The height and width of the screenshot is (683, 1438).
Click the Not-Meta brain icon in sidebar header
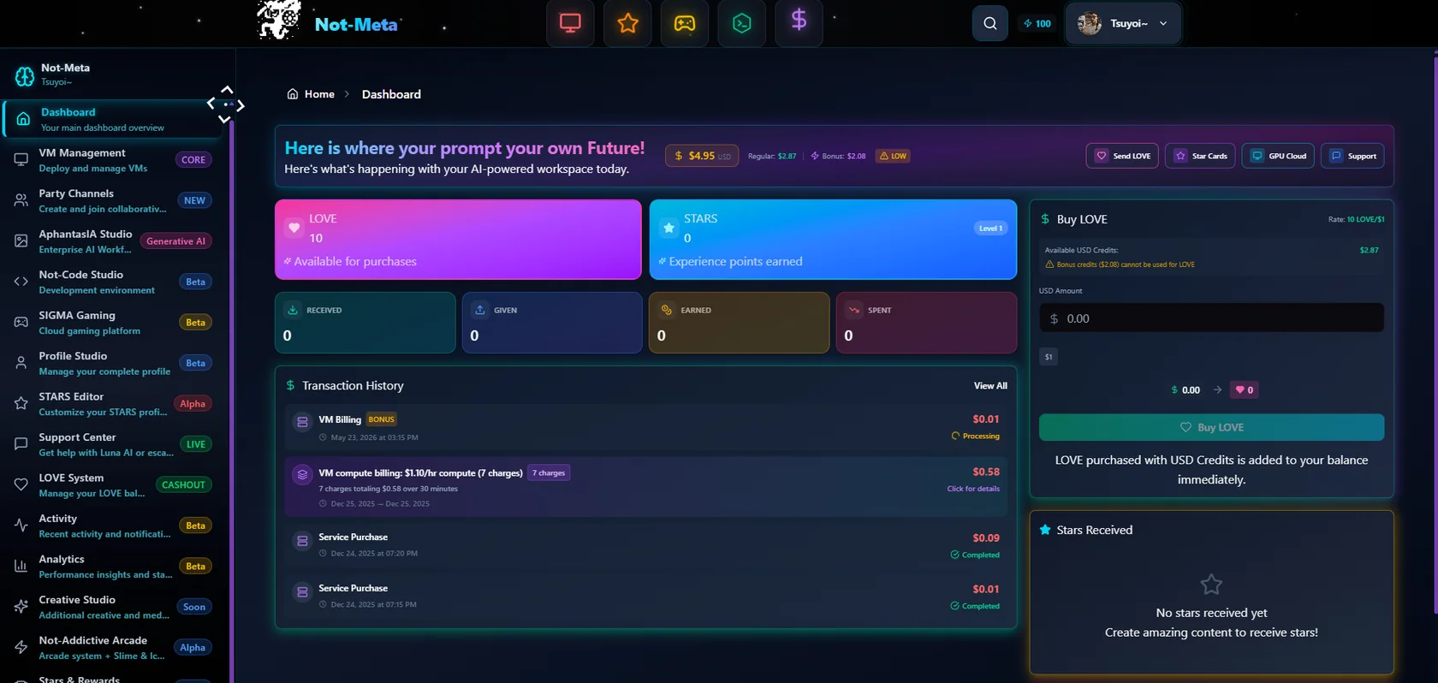click(x=24, y=75)
